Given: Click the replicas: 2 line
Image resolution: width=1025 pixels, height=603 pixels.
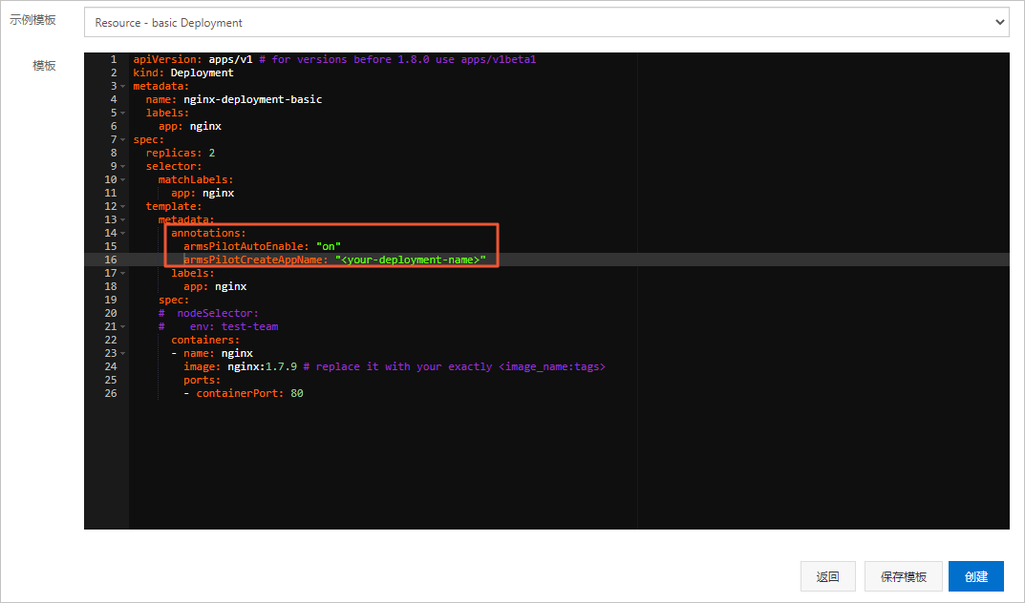Looking at the screenshot, I should click(181, 153).
